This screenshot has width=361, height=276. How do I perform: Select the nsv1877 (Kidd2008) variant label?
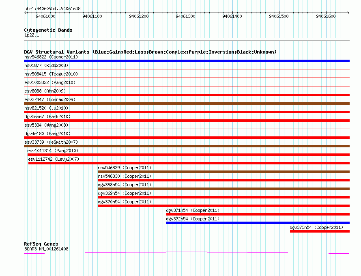(x=46, y=65)
